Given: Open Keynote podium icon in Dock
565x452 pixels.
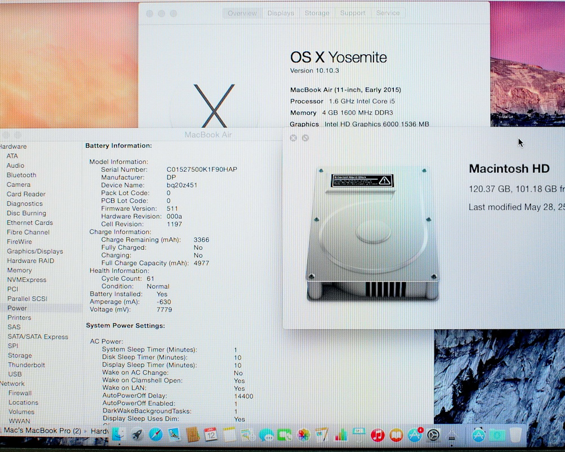Looking at the screenshot, I should [359, 434].
